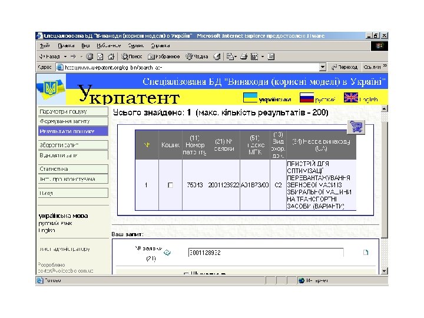Select the Результати пошуку sidebar item
424x318 pixels.
pos(73,131)
